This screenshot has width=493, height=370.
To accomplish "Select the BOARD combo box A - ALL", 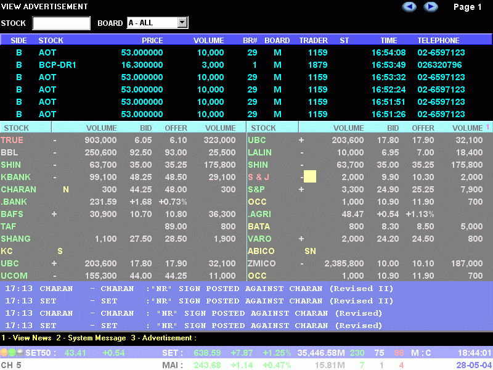I will 157,23.
